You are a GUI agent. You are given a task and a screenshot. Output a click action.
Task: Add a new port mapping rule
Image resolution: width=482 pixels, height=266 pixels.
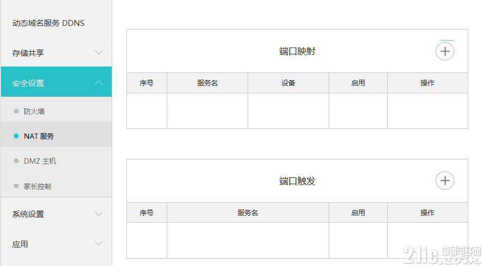tap(445, 51)
